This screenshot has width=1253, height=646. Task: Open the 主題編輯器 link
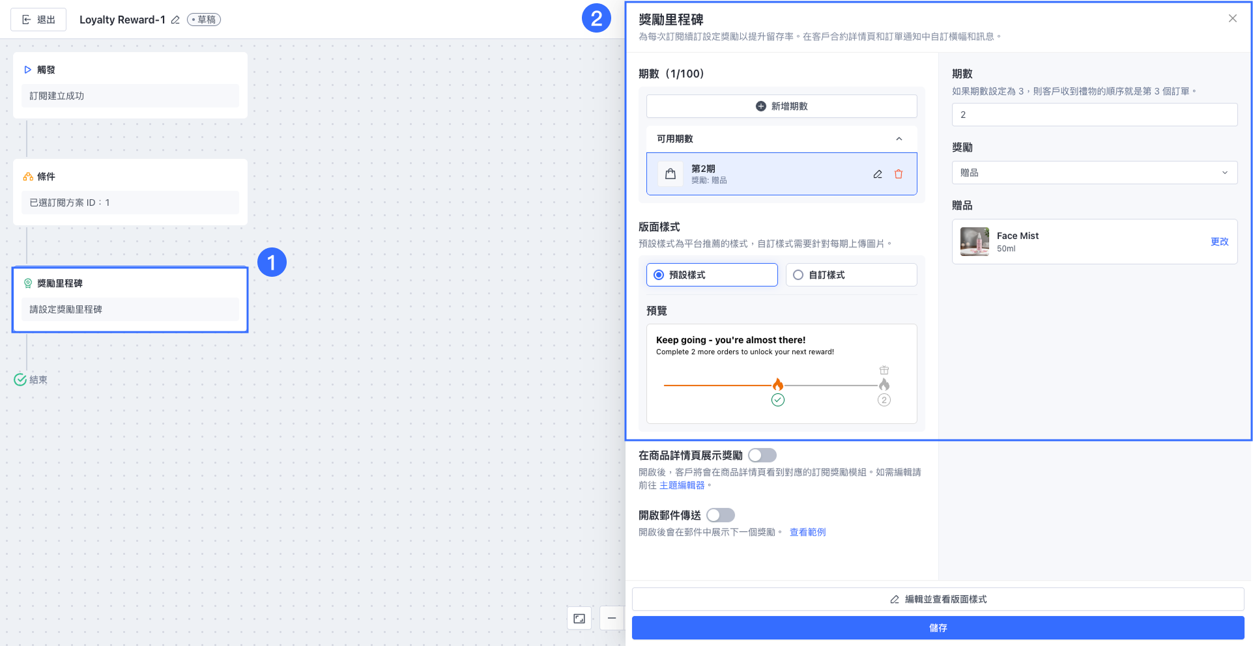tap(682, 485)
